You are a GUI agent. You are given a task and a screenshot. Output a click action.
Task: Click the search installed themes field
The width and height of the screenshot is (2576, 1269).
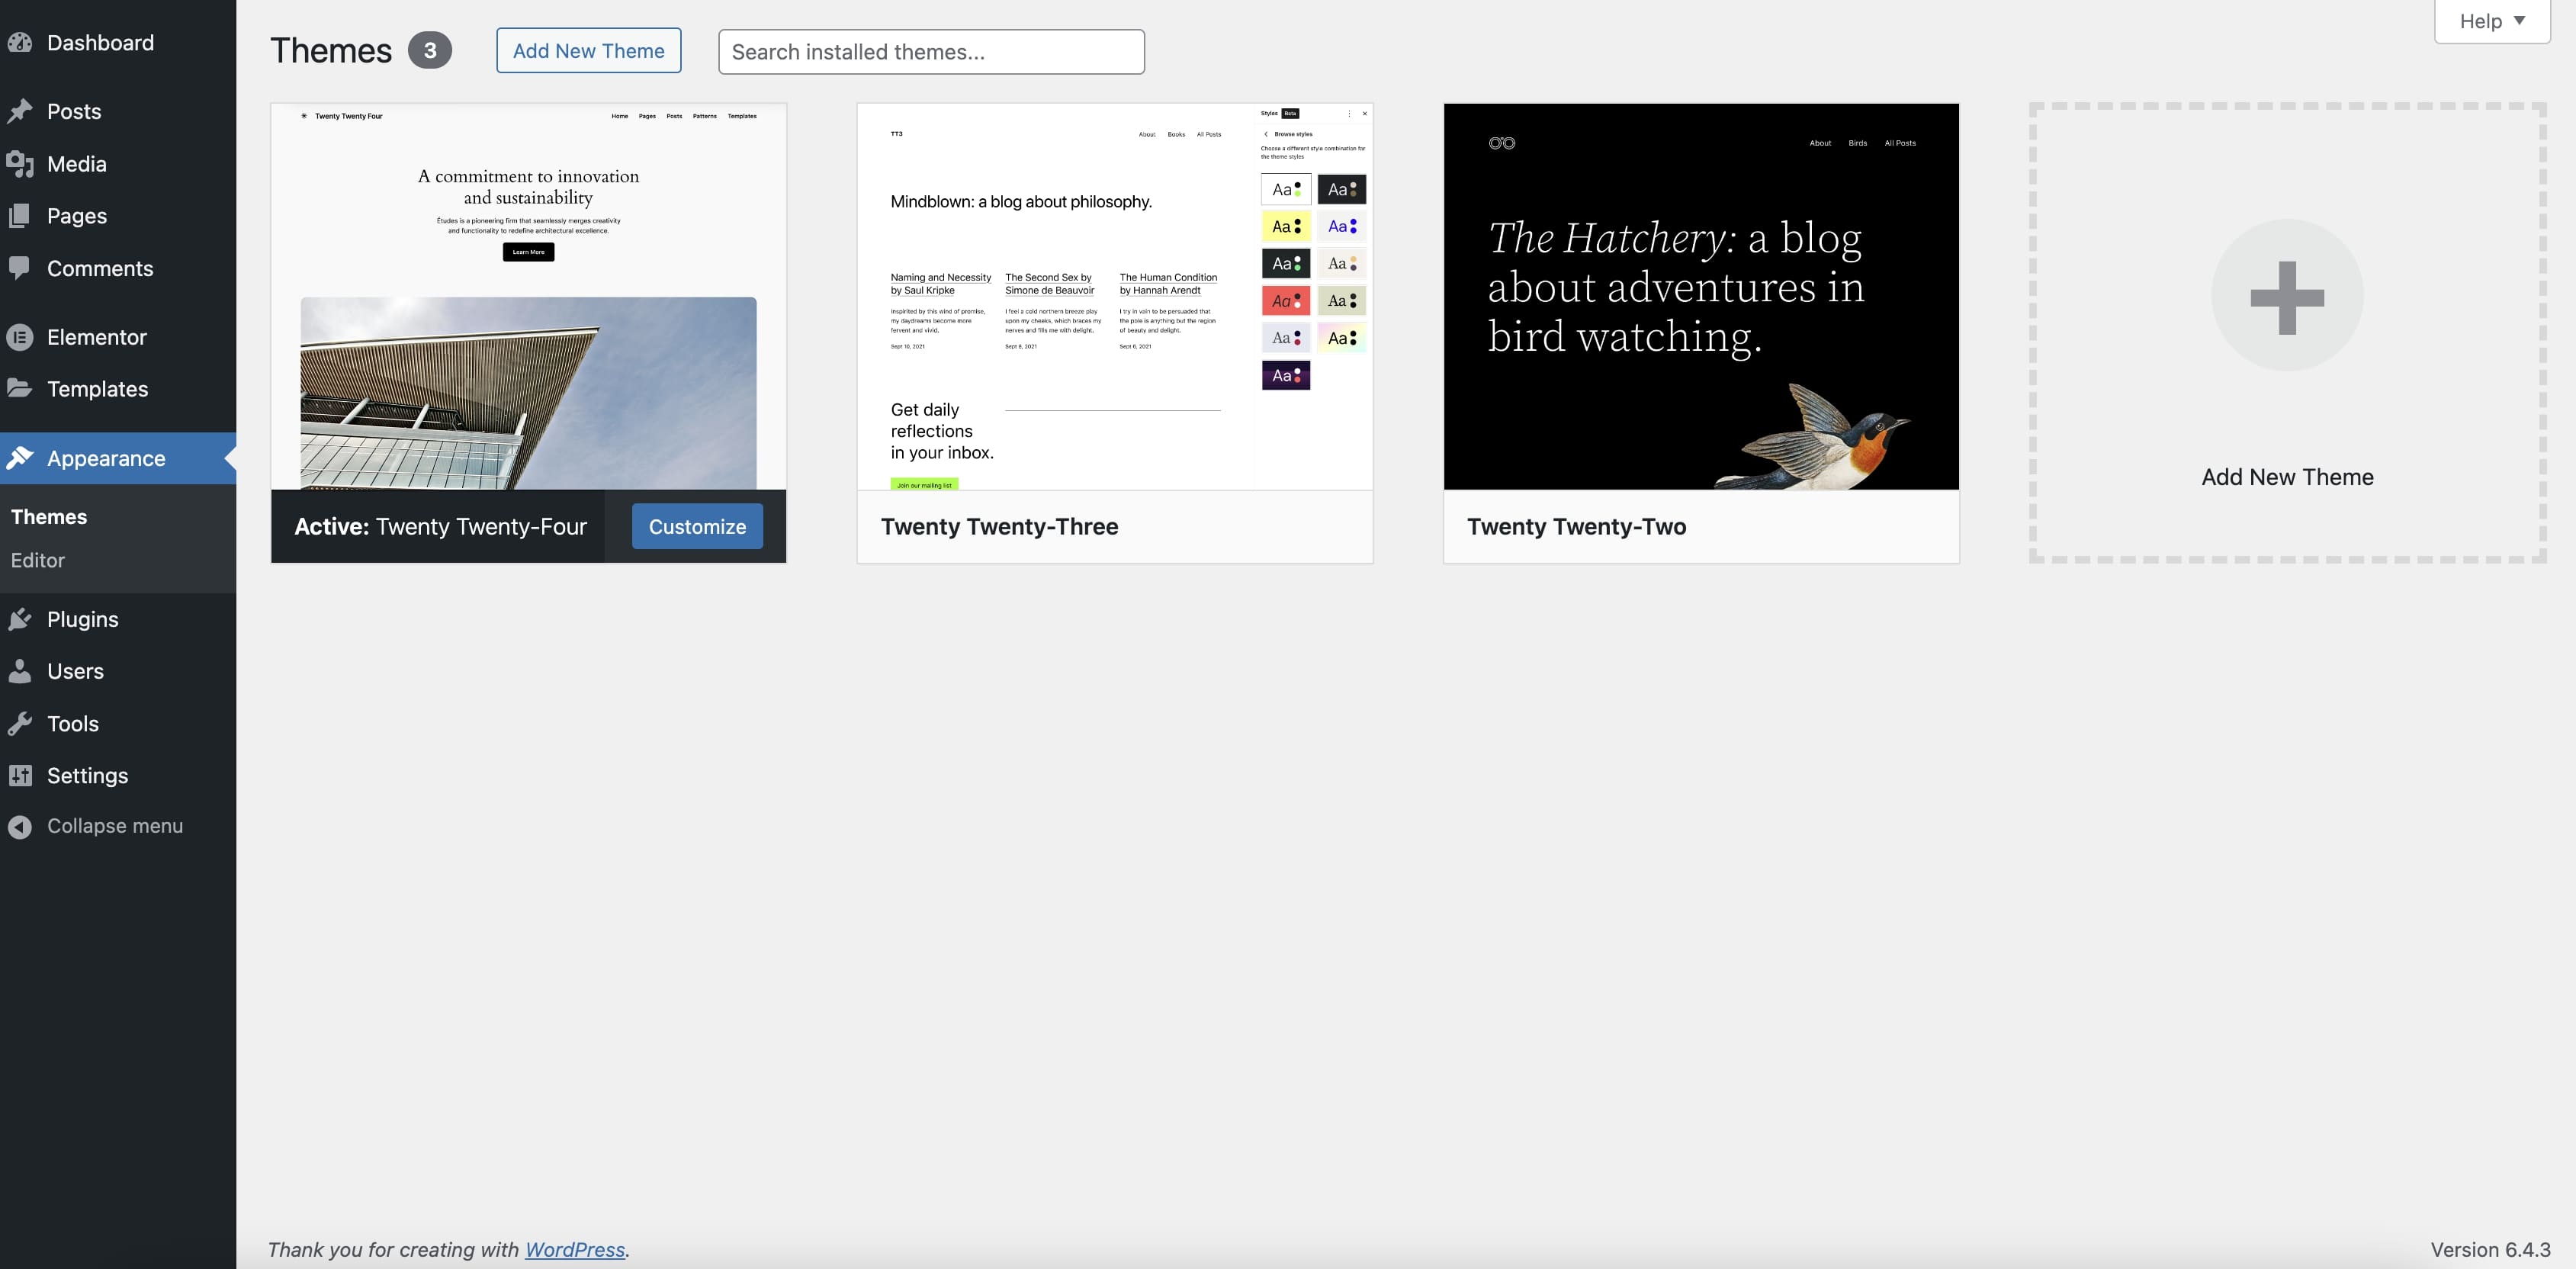[x=930, y=51]
